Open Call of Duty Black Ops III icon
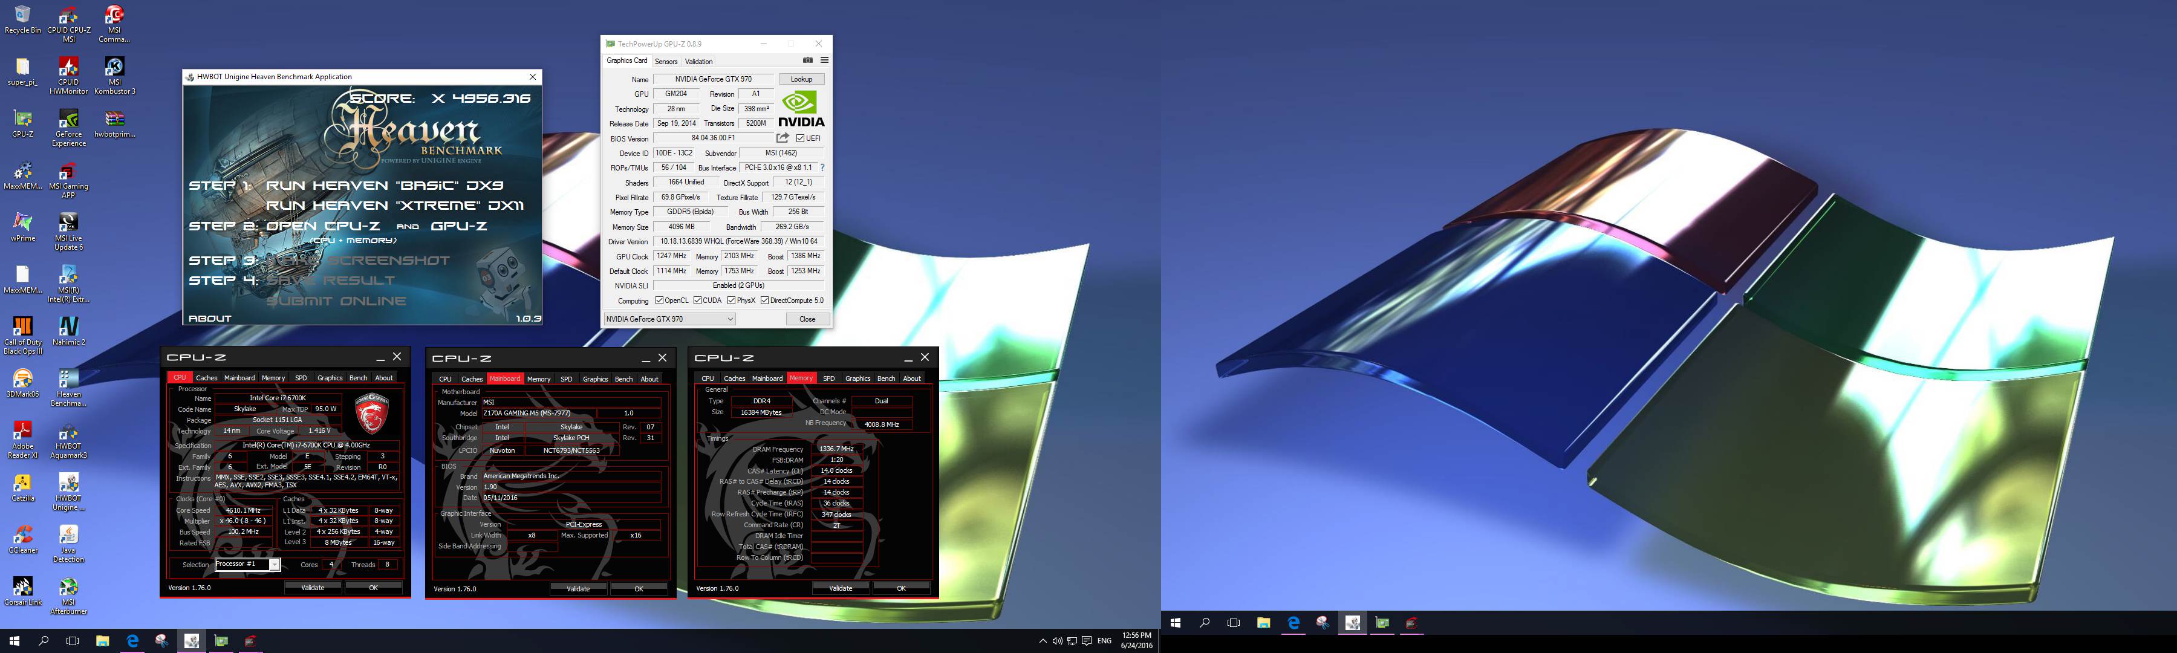Viewport: 2177px width, 653px height. (23, 336)
